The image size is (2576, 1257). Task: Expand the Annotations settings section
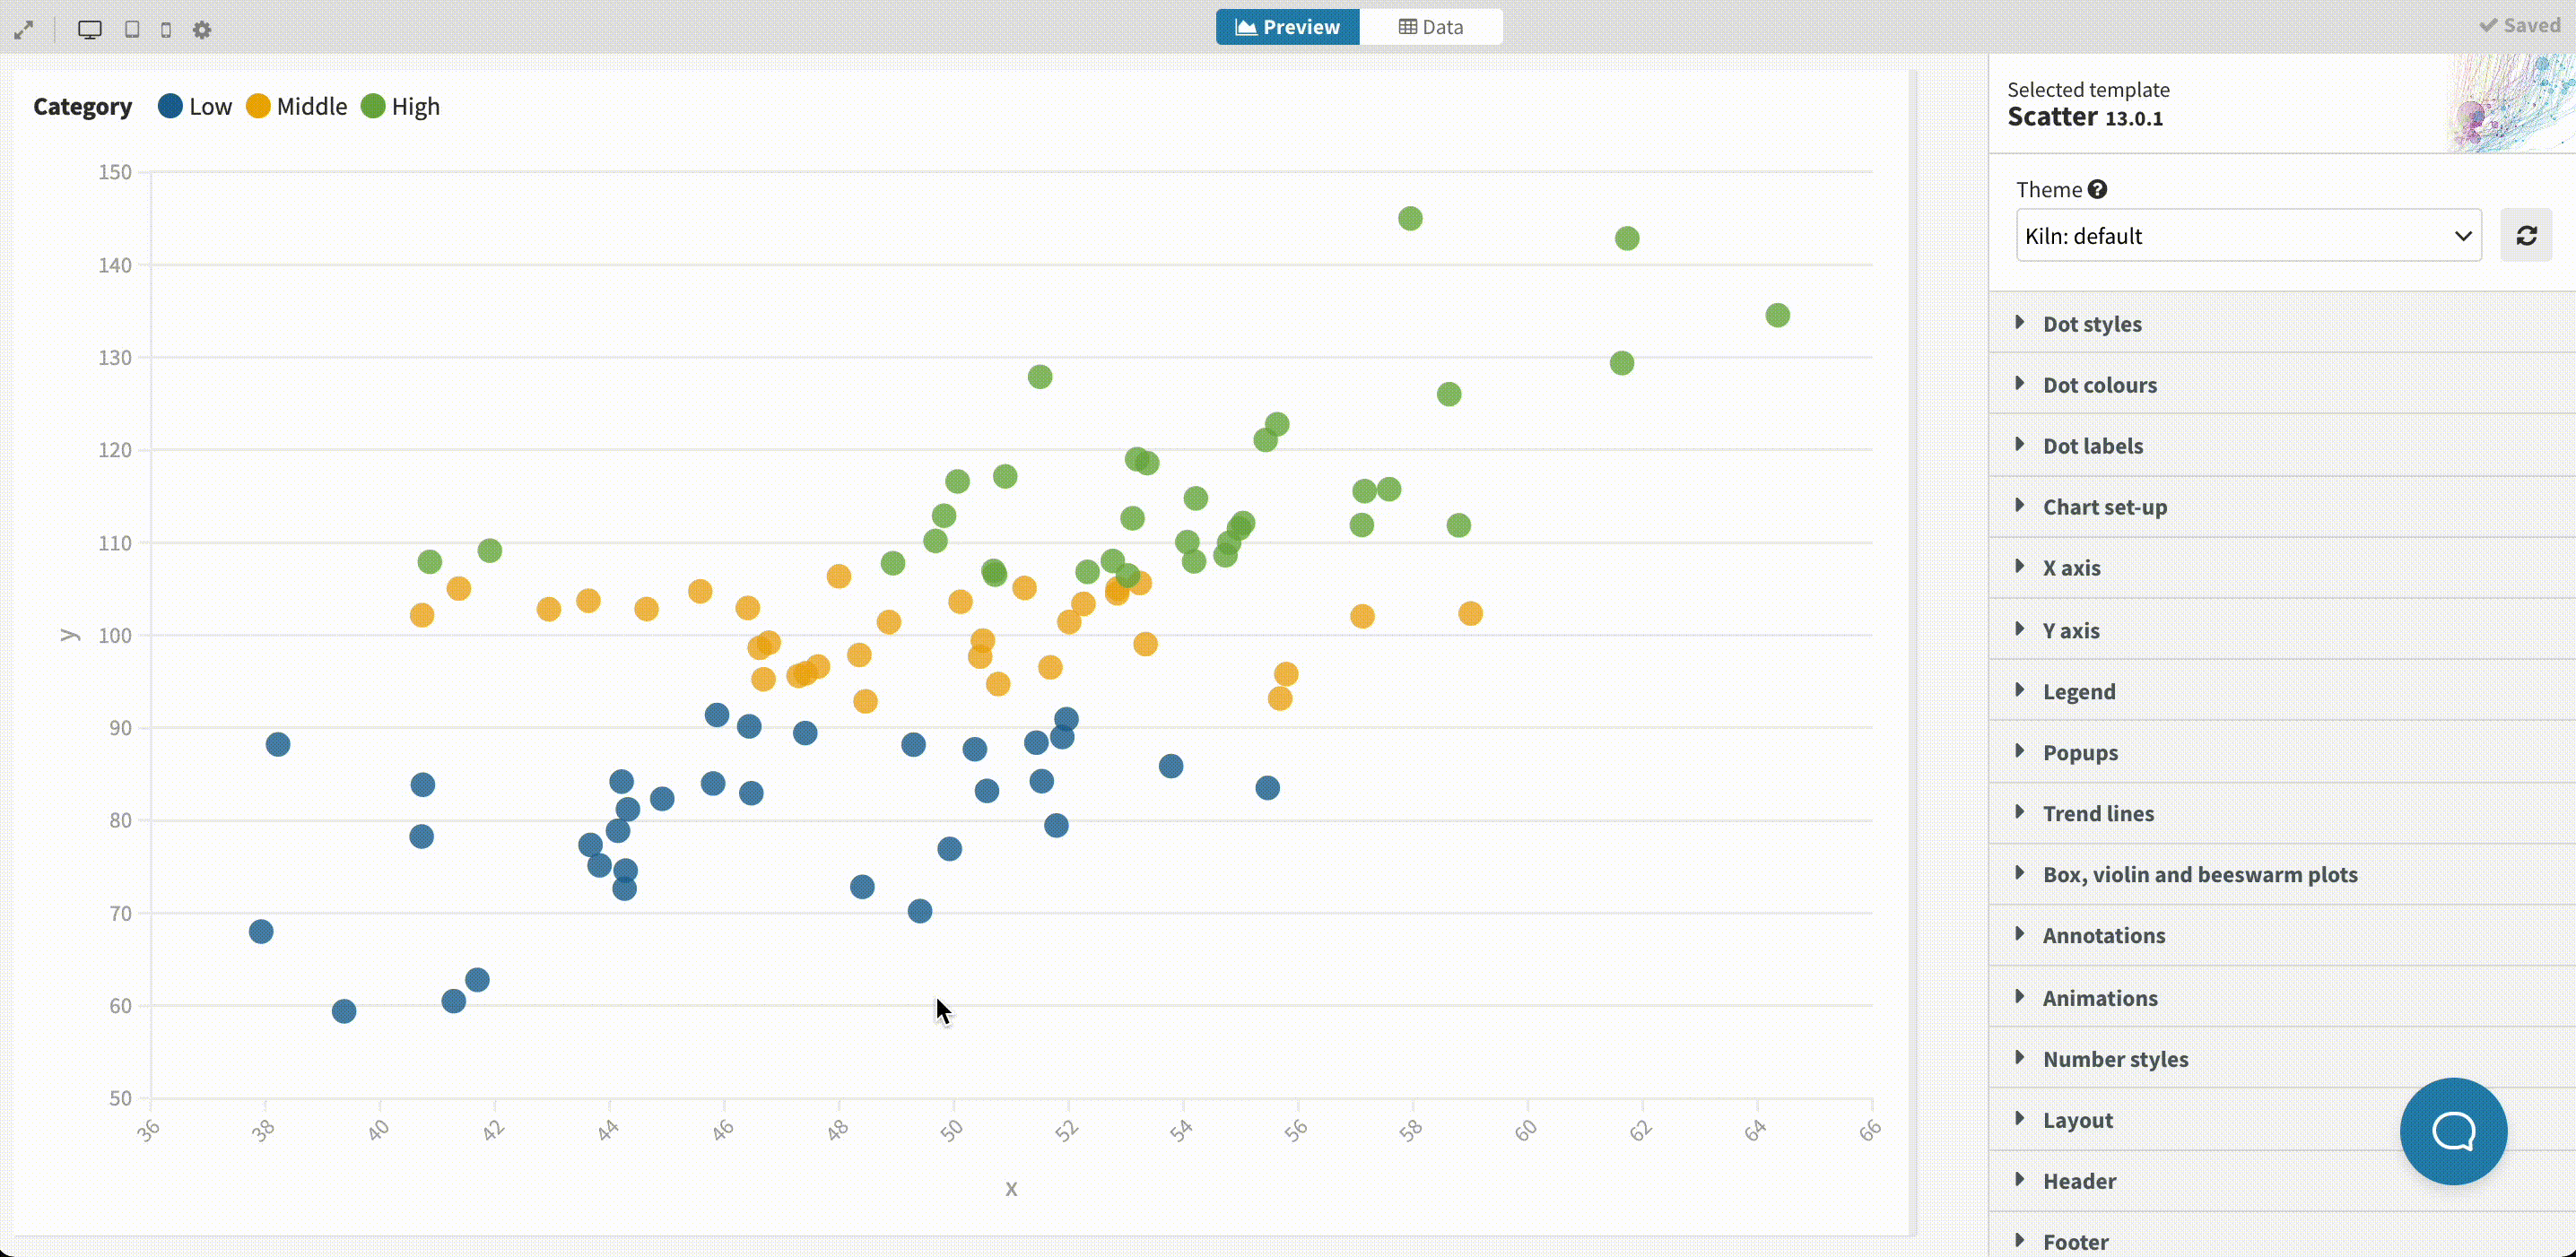(x=2104, y=935)
